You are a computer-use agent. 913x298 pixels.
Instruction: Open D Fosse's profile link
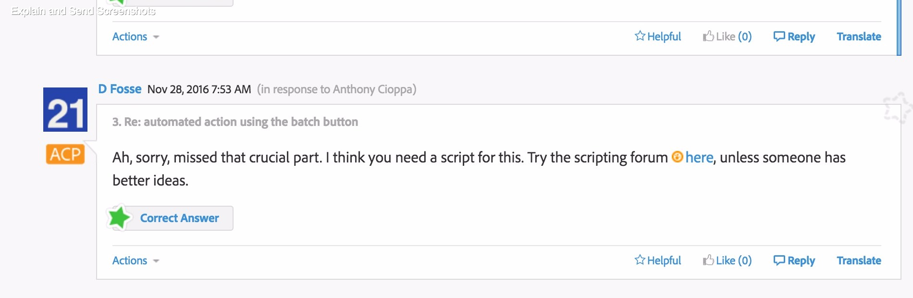(119, 88)
